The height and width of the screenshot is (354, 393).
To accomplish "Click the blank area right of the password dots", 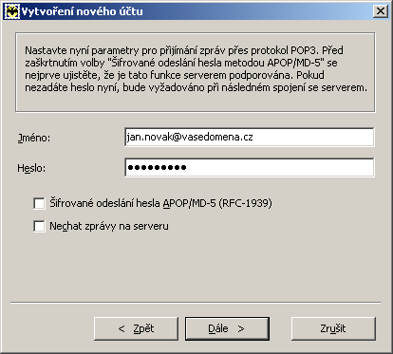I will tap(280, 167).
